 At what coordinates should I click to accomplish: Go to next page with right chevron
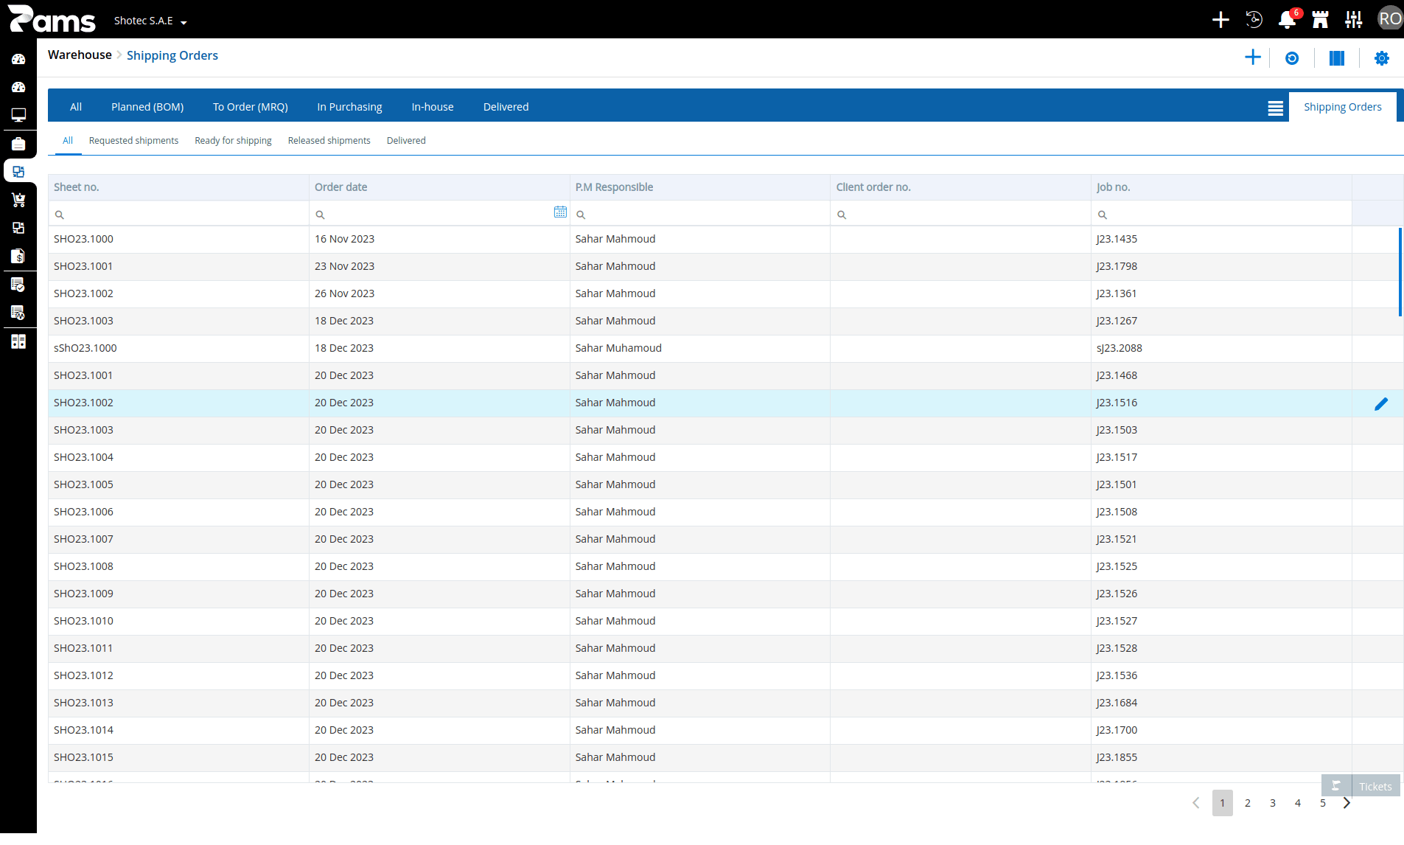click(1347, 803)
